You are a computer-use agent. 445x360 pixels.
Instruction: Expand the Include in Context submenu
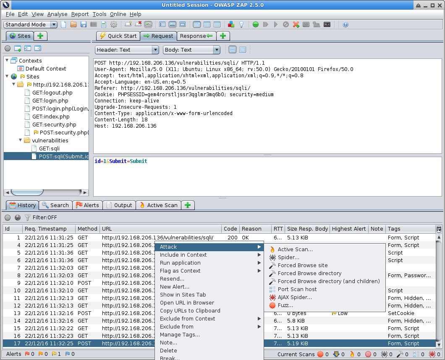coord(209,255)
